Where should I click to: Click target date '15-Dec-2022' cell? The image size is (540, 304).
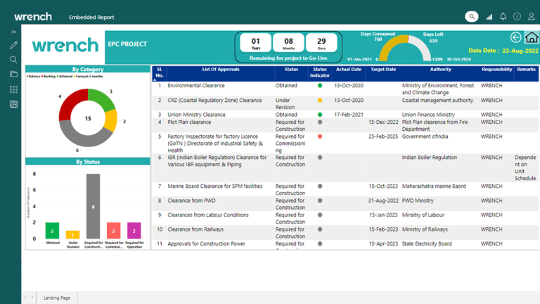coord(383,122)
